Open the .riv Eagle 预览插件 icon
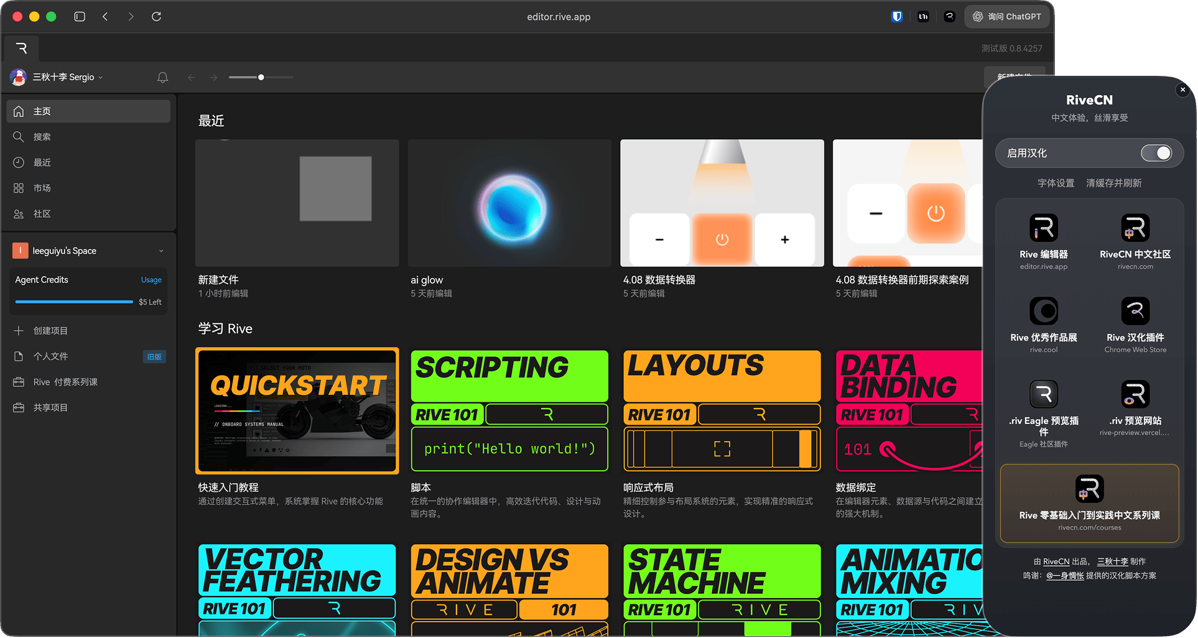 [1043, 394]
